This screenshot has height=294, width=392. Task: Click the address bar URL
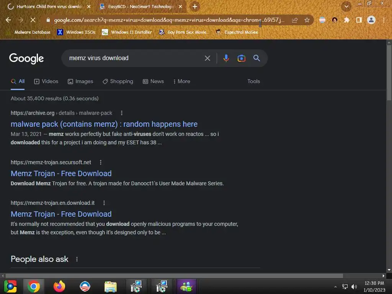pos(169,20)
